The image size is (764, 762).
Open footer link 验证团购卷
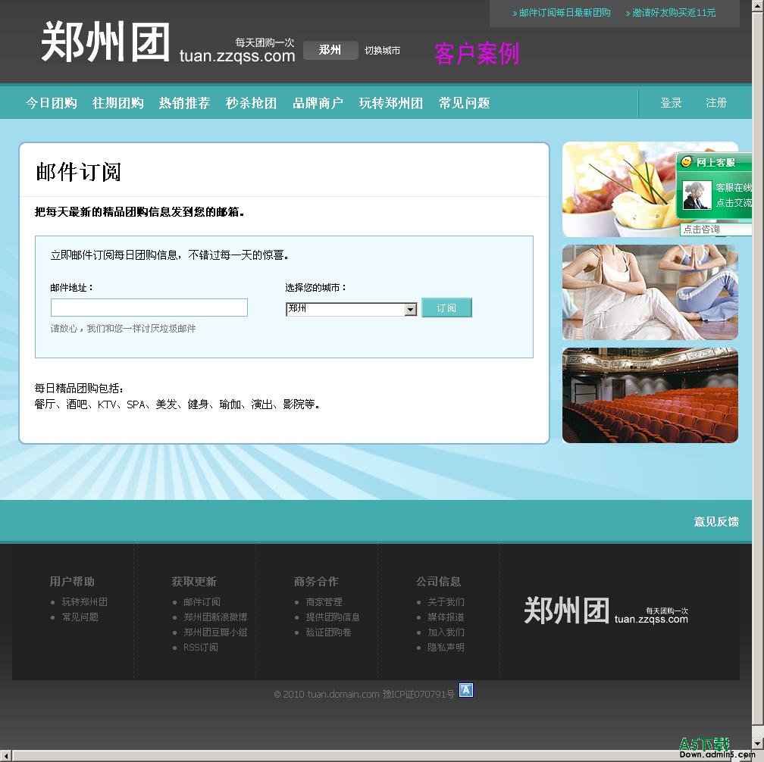(328, 632)
